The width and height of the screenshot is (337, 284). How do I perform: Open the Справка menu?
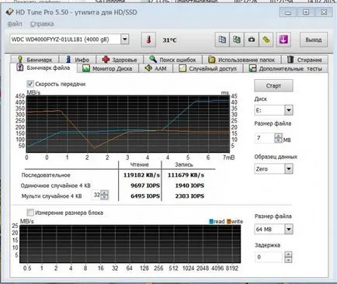[x=42, y=24]
